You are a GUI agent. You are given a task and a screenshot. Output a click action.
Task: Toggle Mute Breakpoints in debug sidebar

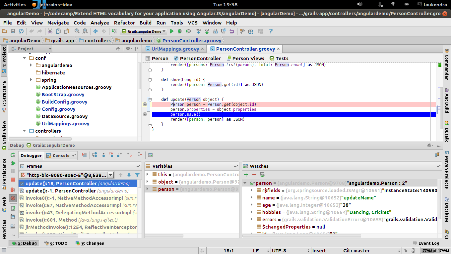pos(13,198)
